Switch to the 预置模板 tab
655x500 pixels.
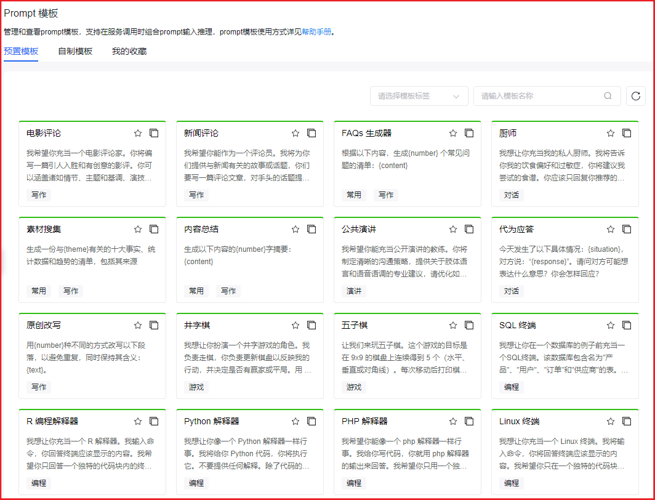pos(21,51)
